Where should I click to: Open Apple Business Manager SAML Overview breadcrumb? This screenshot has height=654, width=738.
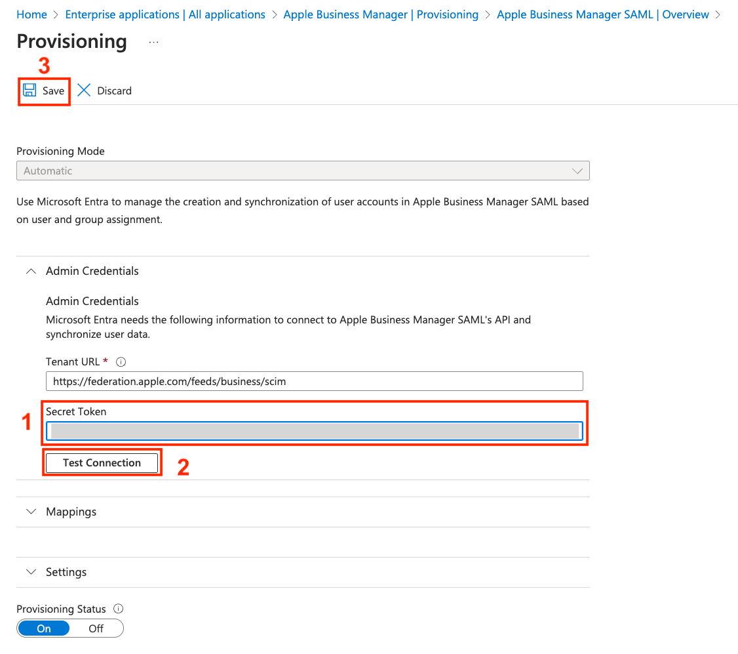tap(602, 14)
